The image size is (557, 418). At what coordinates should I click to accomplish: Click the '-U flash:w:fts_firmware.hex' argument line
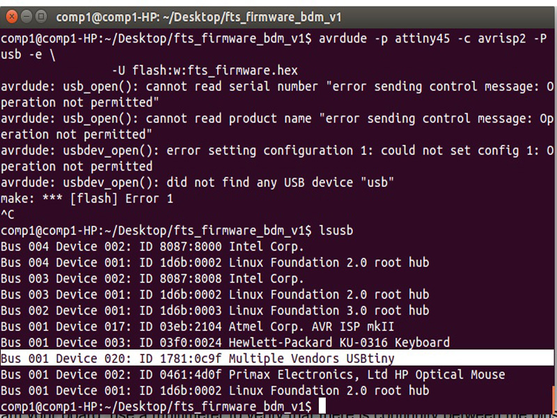pyautogui.click(x=205, y=70)
